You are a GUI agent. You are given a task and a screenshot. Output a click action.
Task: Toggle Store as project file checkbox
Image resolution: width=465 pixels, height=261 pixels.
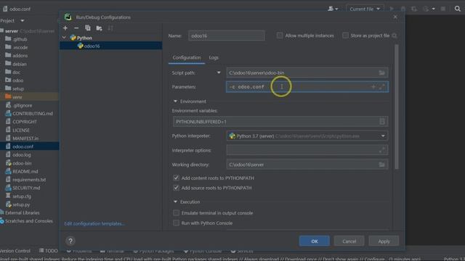point(345,36)
